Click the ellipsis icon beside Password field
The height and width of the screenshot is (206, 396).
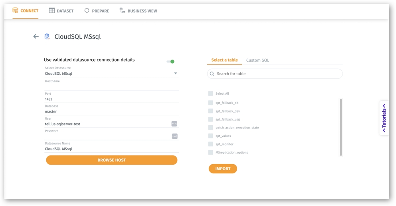pyautogui.click(x=174, y=136)
